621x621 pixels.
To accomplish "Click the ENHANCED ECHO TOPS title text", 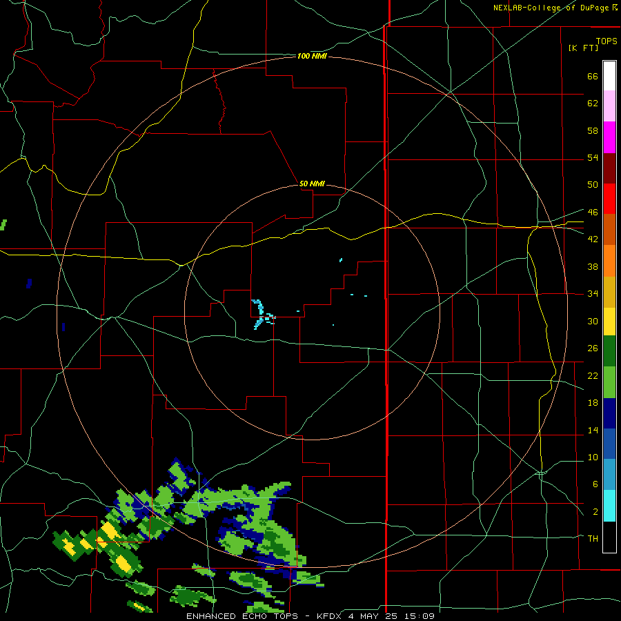I will [241, 616].
